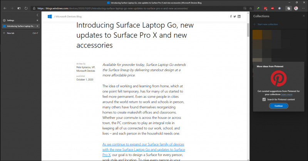Viewport: 308px width, 161px height.
Task: Open the Pinterest Learn more link
Action: click(x=287, y=94)
